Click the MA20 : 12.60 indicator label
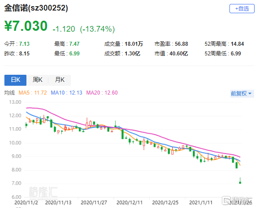The width and height of the screenshot is (255, 208). [102, 93]
